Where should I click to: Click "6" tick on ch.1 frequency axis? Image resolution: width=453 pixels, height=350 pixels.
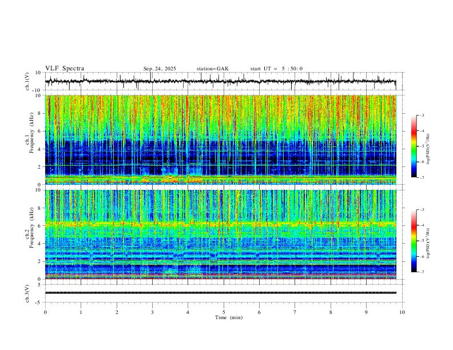click(39, 131)
